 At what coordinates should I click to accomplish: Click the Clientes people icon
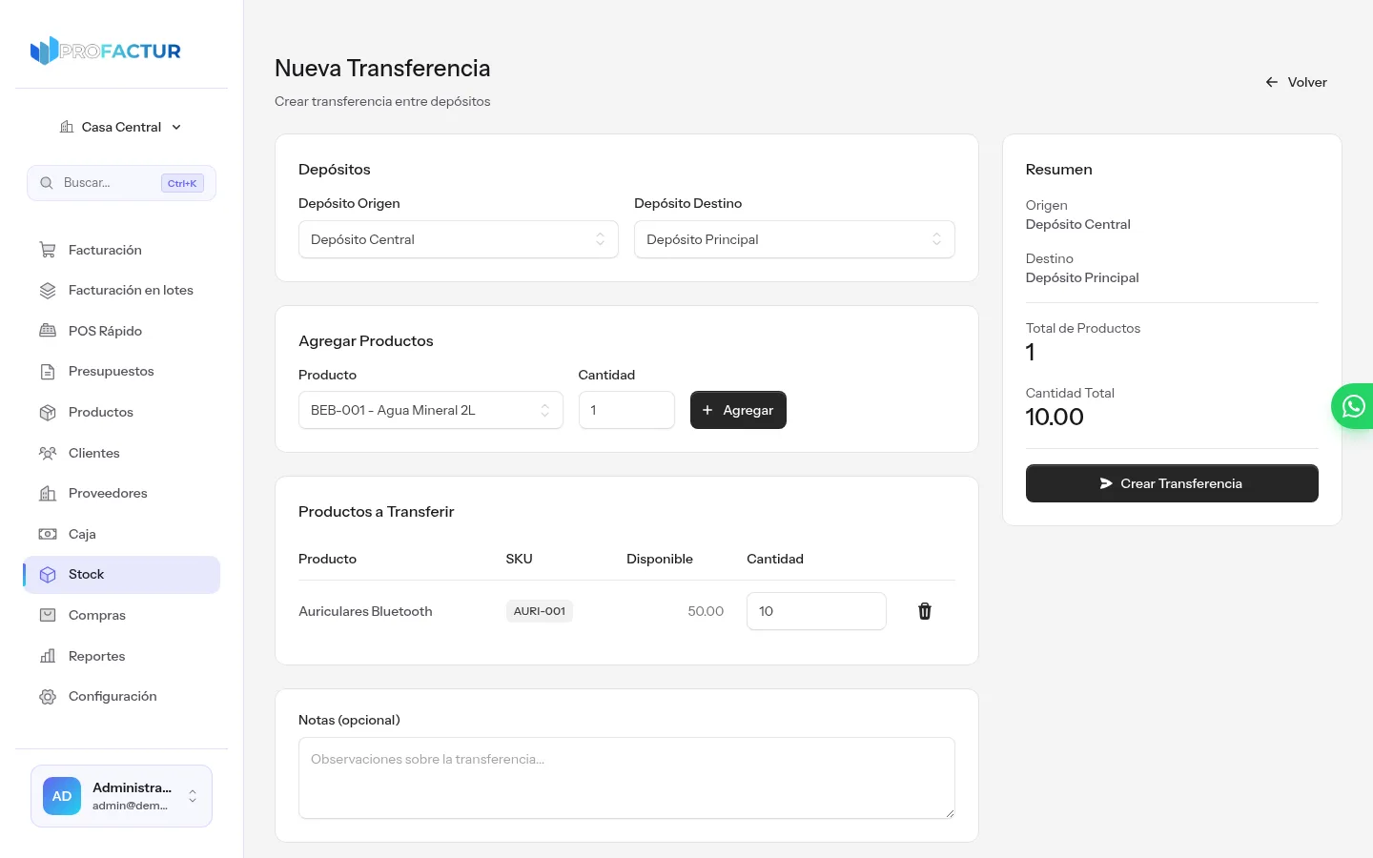pyautogui.click(x=48, y=453)
